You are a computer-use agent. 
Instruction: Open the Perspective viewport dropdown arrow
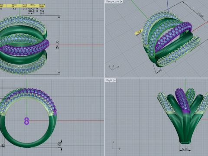pyautogui.click(x=121, y=2)
